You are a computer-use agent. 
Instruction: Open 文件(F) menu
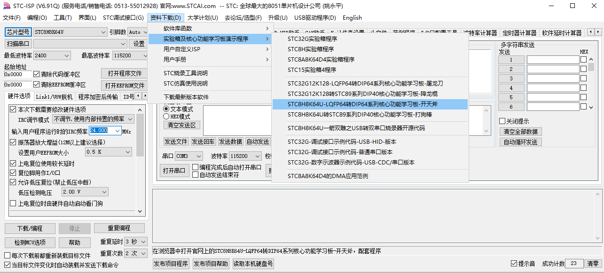tap(12, 18)
